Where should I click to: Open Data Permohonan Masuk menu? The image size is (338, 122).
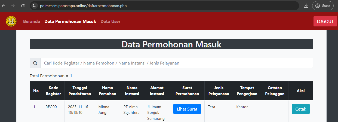click(x=70, y=22)
